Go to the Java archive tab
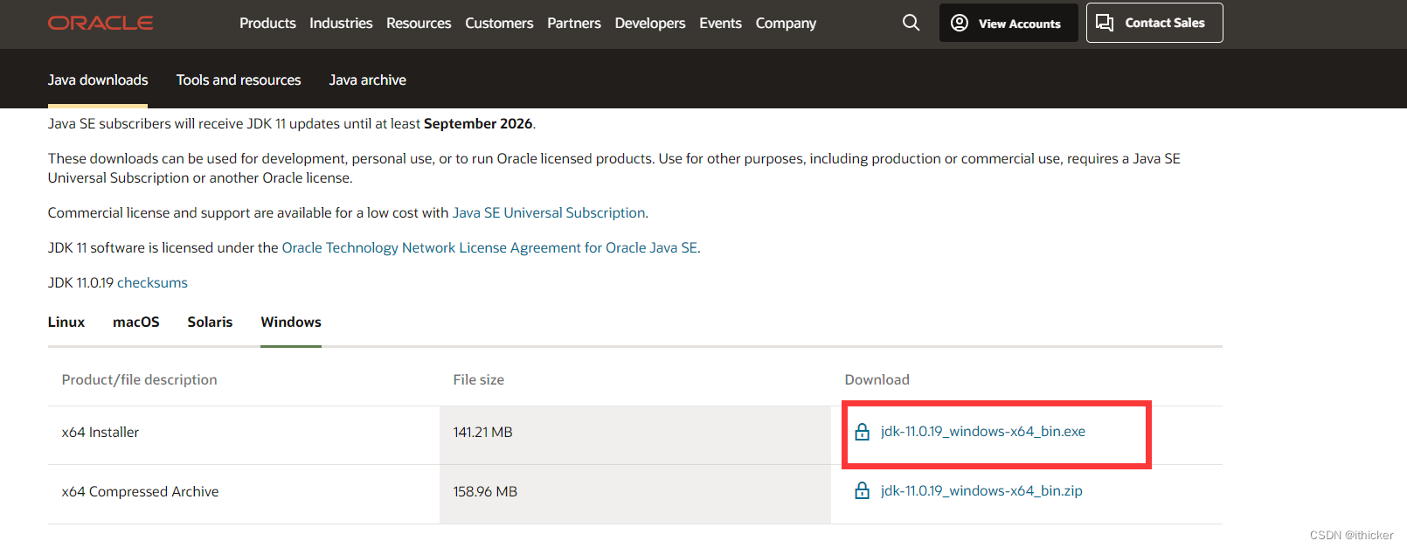The width and height of the screenshot is (1407, 548). coord(368,80)
